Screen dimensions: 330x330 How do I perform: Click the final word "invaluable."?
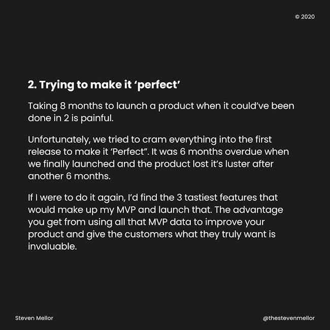[52, 246]
